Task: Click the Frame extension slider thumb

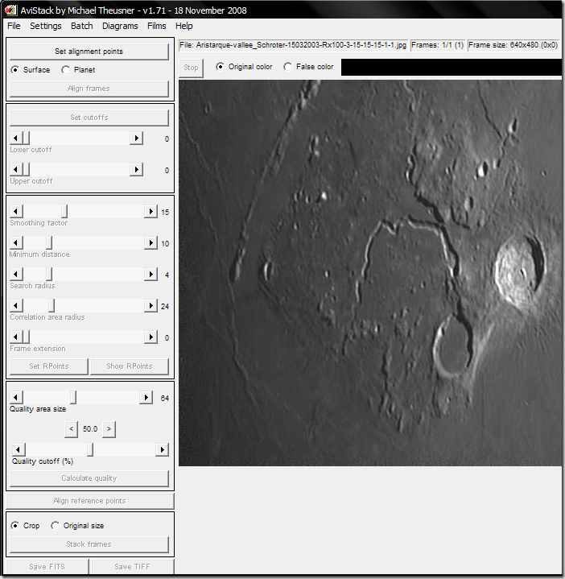Action: point(26,337)
